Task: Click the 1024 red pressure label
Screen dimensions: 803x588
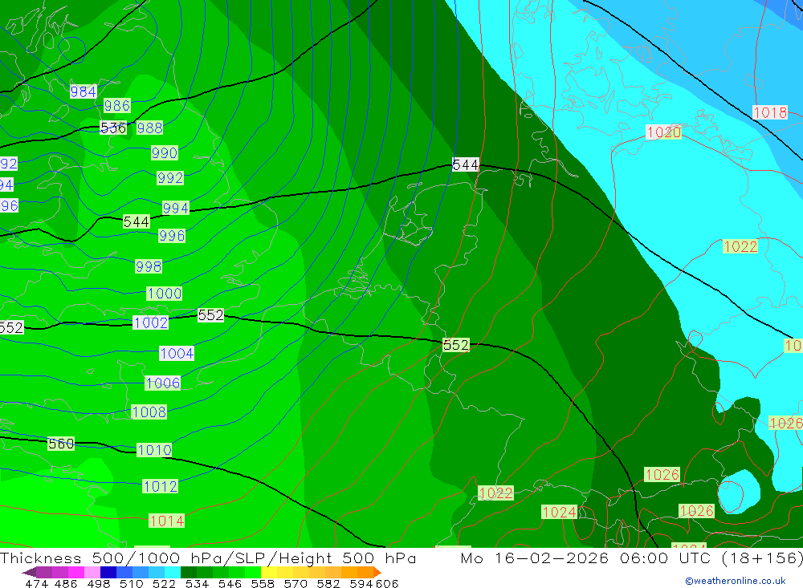Action: [x=560, y=512]
